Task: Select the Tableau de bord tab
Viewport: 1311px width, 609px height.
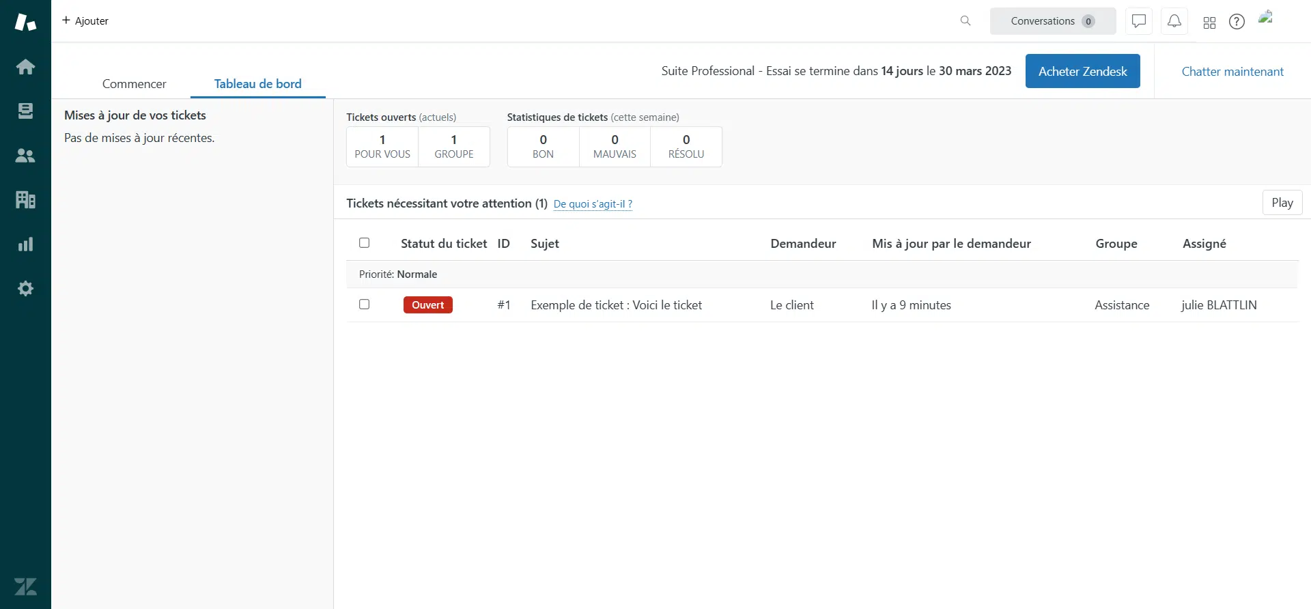Action: (257, 84)
